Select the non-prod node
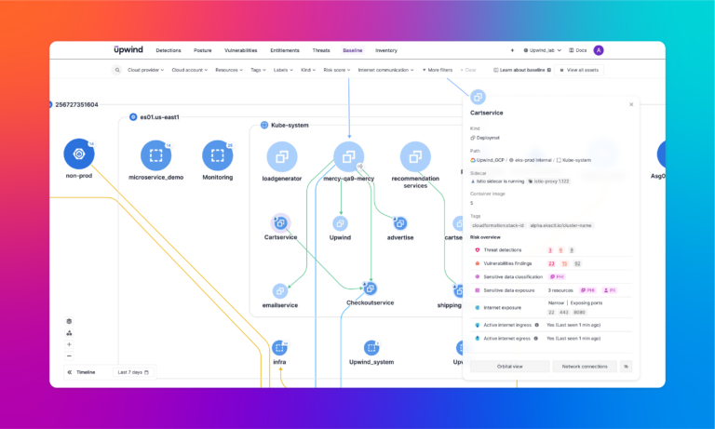The height and width of the screenshot is (429, 715). tap(79, 154)
